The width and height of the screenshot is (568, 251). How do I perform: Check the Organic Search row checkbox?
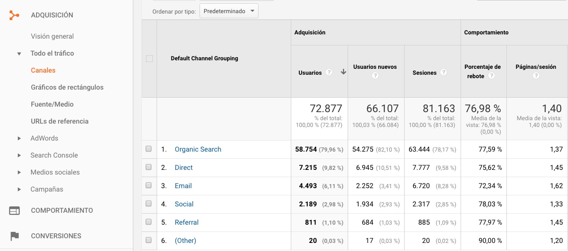tap(149, 149)
